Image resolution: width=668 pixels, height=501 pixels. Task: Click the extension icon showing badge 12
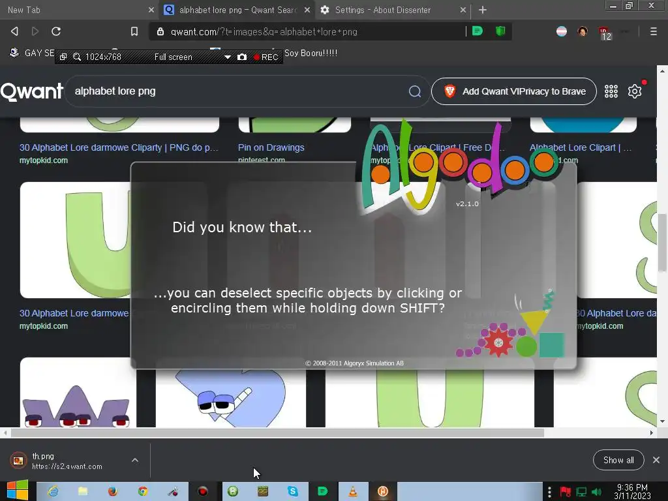(605, 33)
